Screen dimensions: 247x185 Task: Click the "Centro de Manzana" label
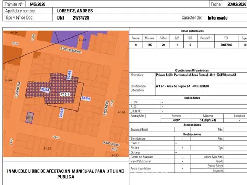pyautogui.click(x=142, y=157)
